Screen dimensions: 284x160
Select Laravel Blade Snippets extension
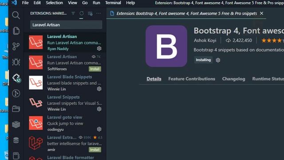pyautogui.click(x=65, y=83)
